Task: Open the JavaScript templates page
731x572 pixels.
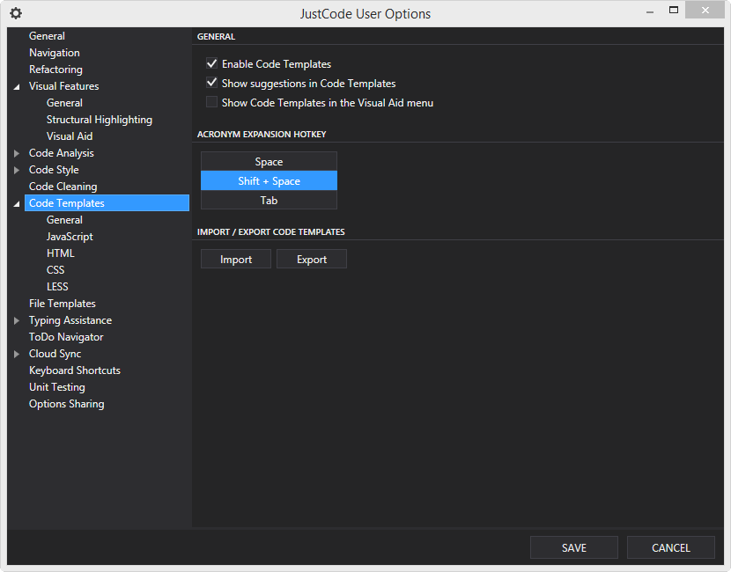Action: tap(70, 237)
